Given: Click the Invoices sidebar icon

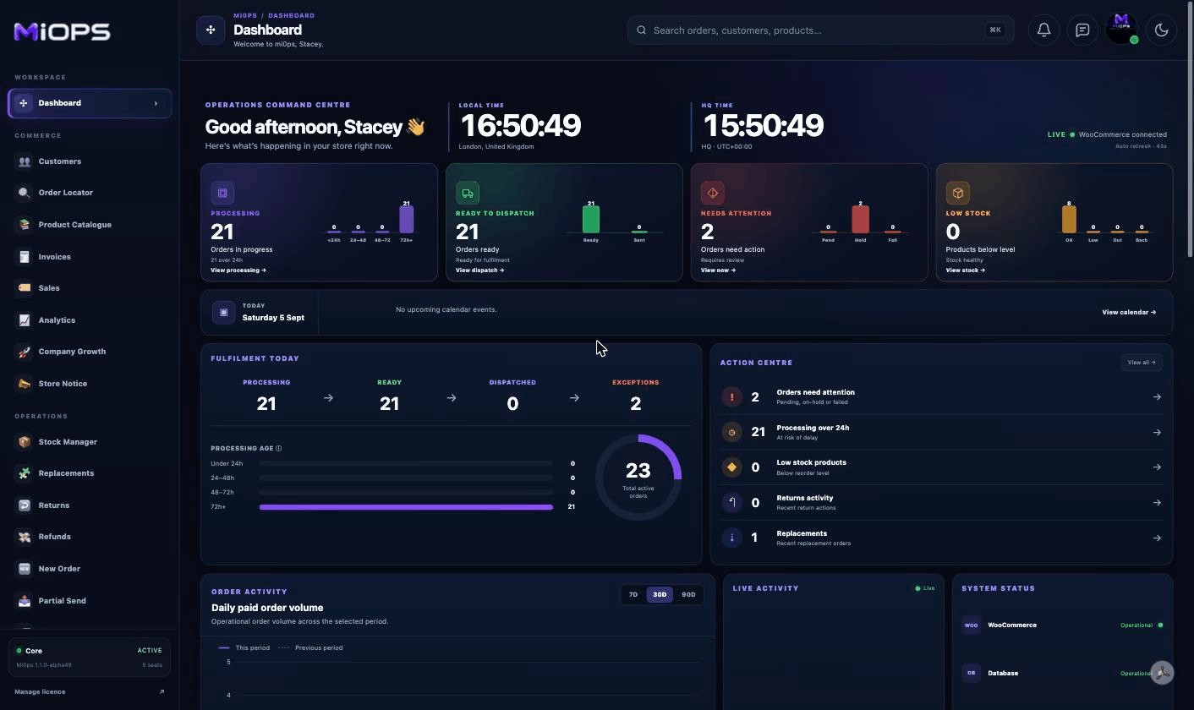Looking at the screenshot, I should pyautogui.click(x=24, y=257).
